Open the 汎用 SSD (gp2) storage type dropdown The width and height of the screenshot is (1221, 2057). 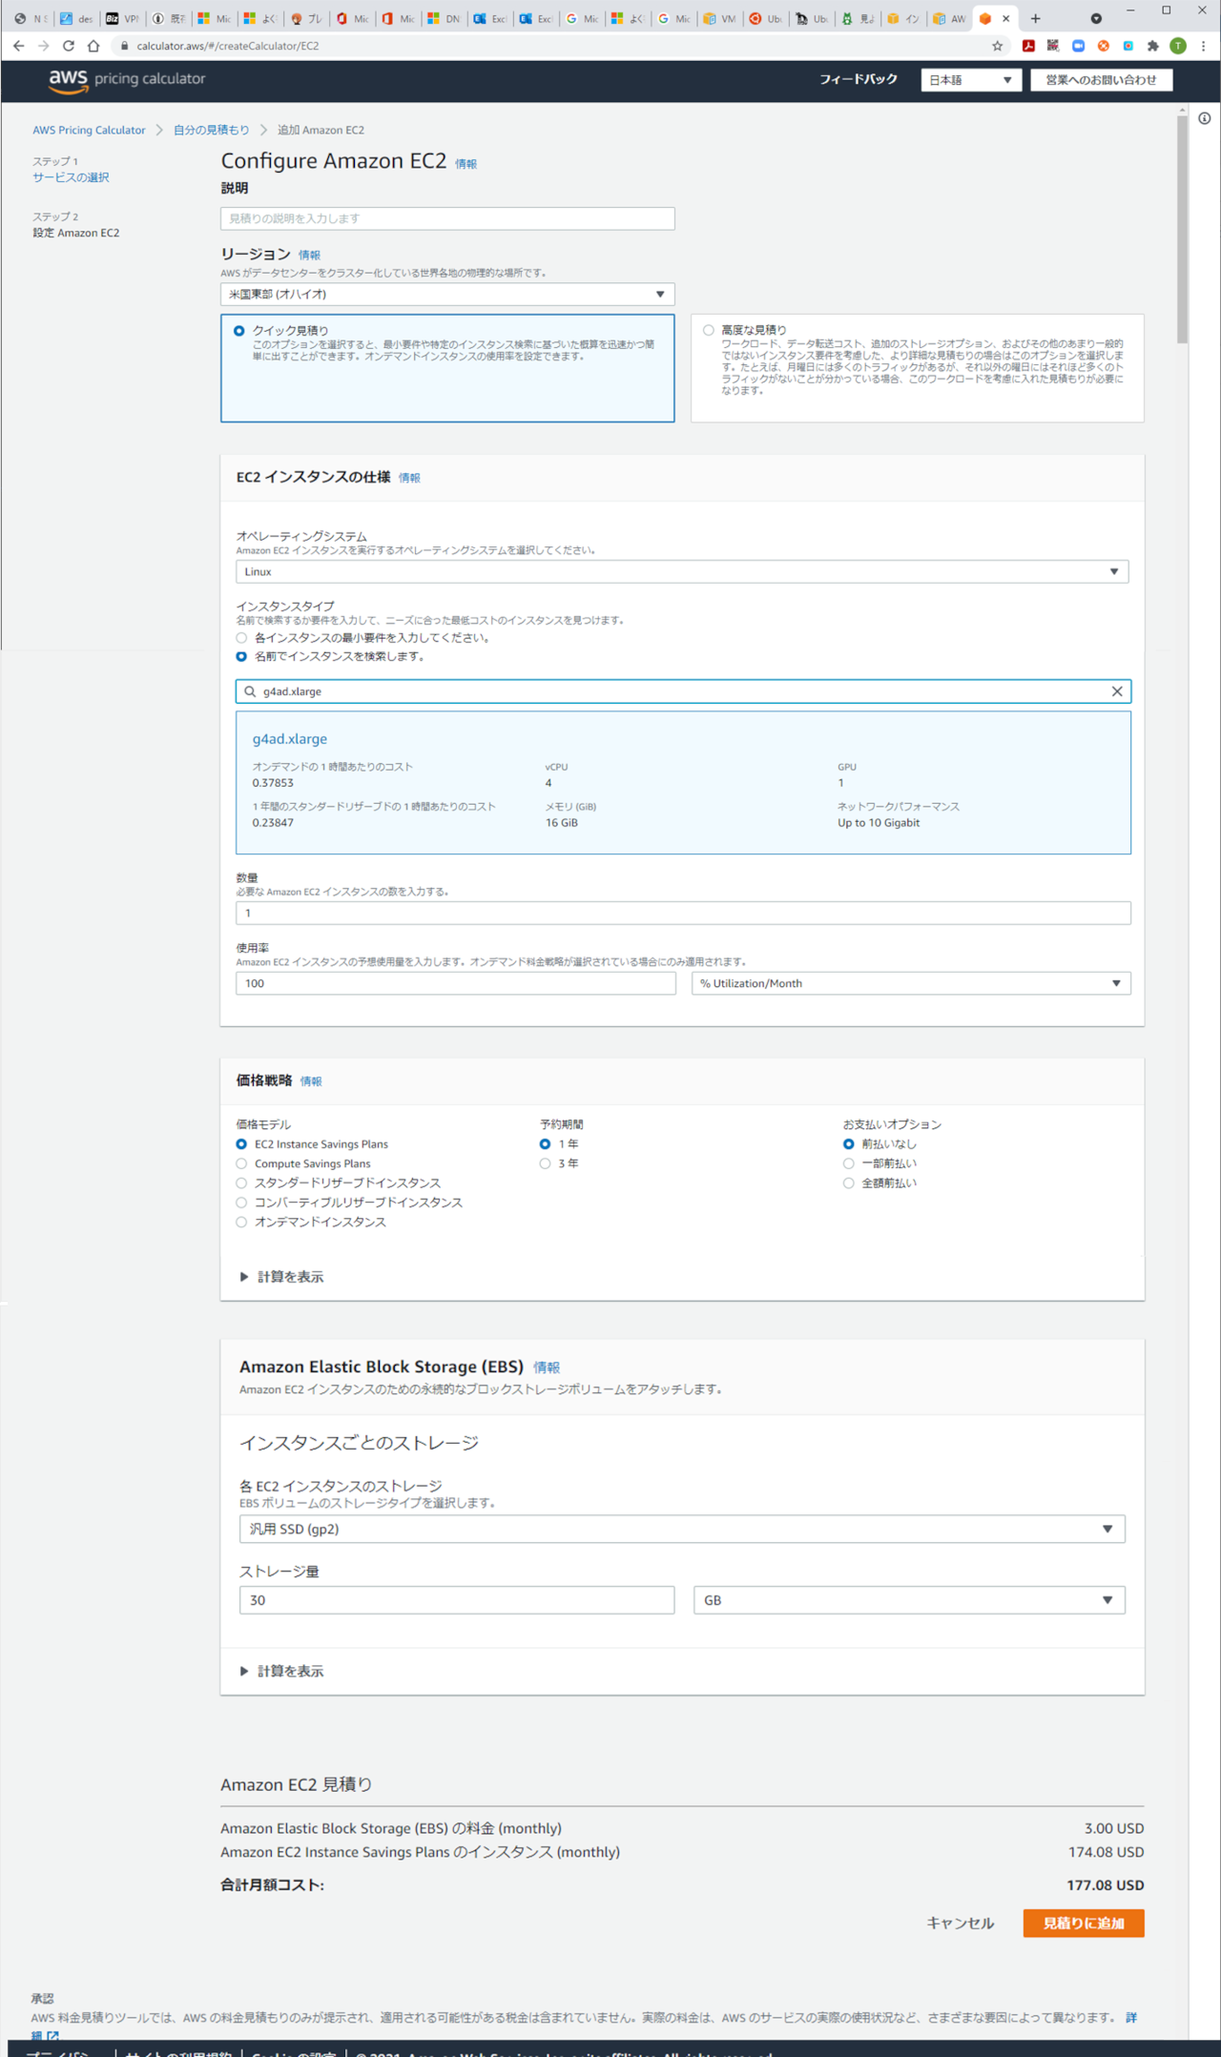click(681, 1529)
